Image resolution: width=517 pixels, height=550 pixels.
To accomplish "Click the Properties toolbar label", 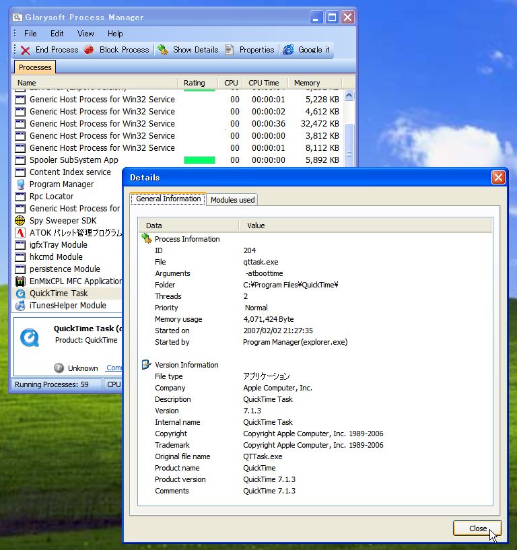I will 256,50.
